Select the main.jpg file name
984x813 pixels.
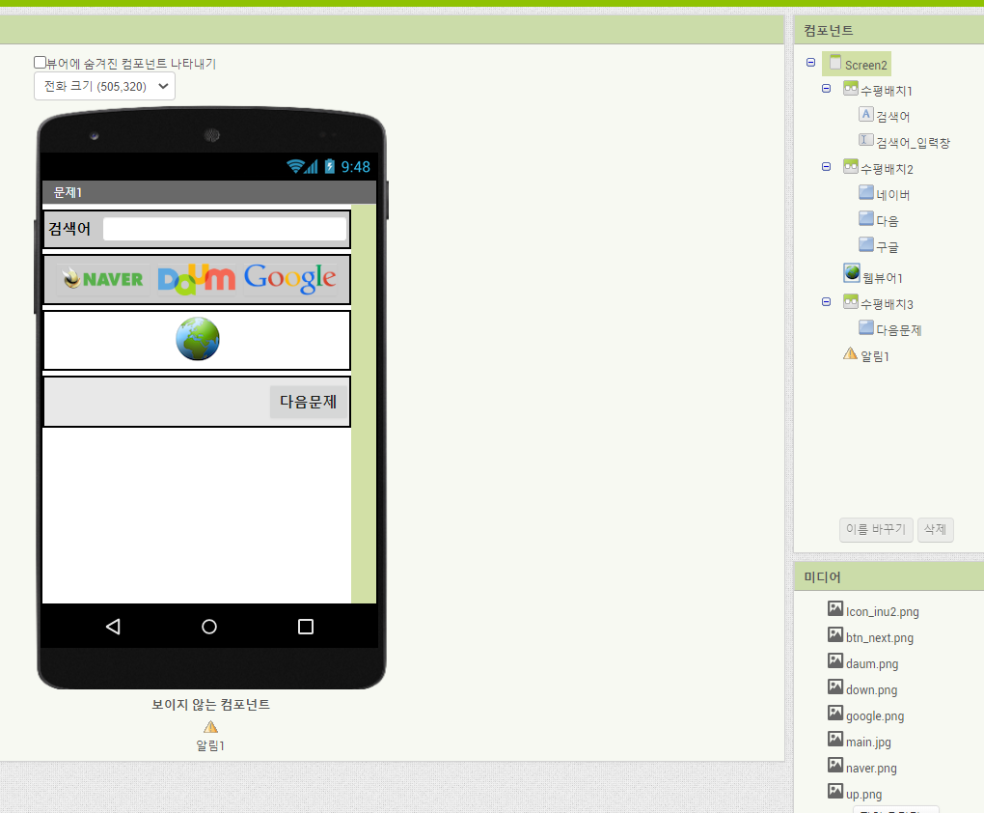(x=868, y=742)
